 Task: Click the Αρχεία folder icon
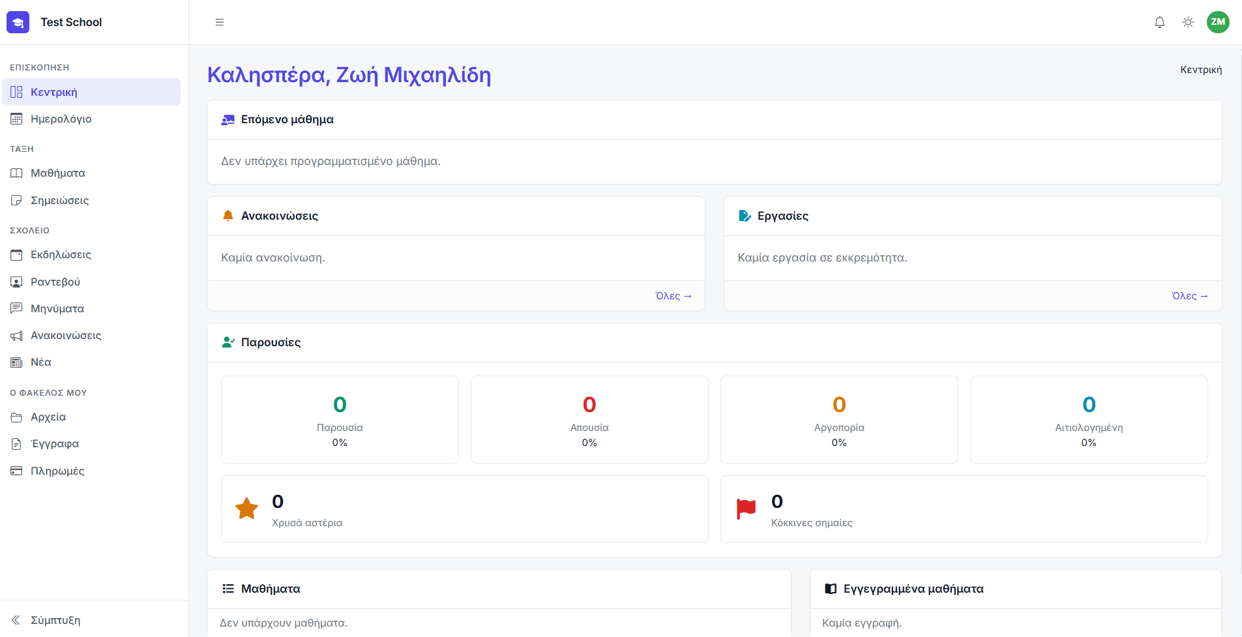click(16, 417)
